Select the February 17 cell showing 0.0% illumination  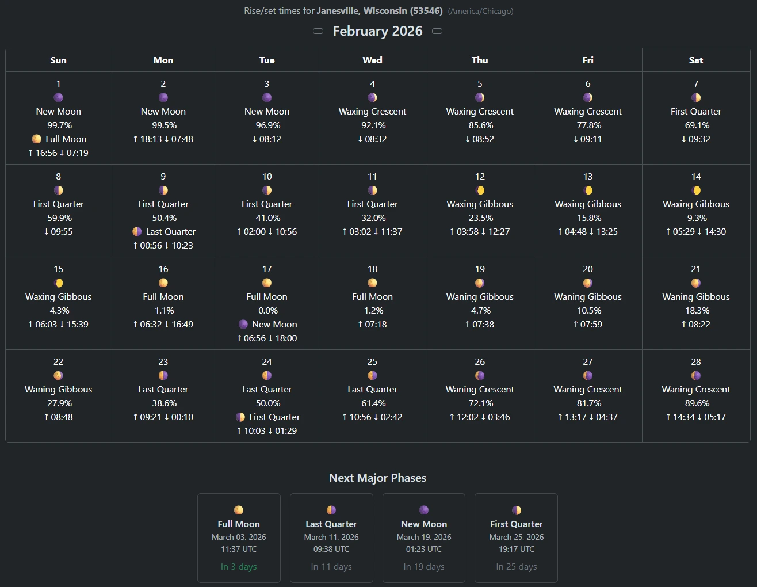pos(267,303)
